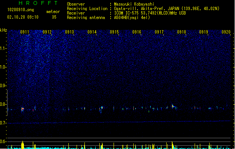Click the Receiver label
Viewport: 235px width, 149px height.
[x=76, y=13]
